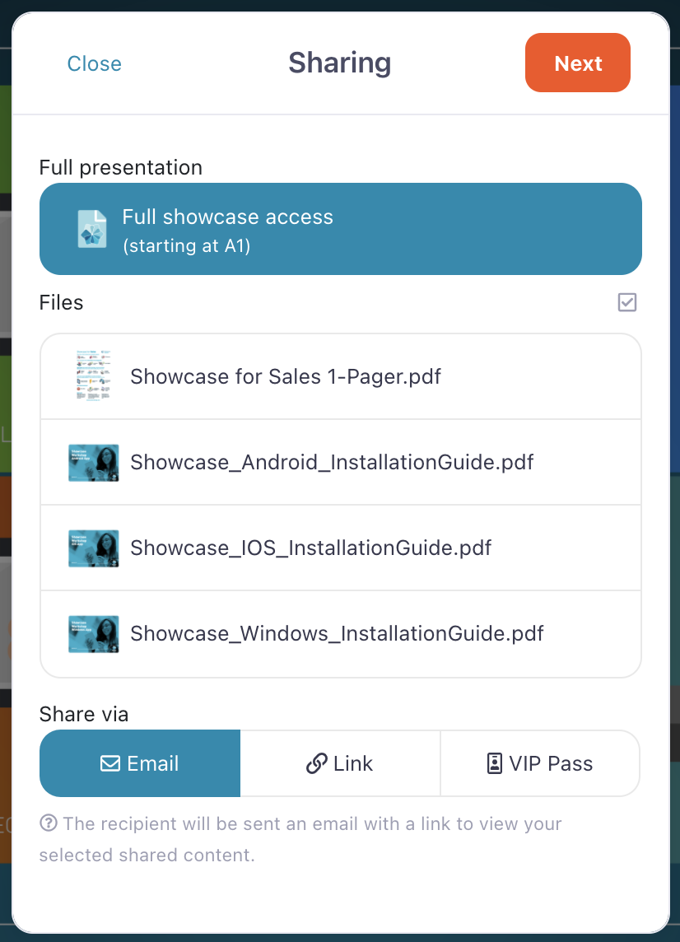Click the Android guide thumbnail
The height and width of the screenshot is (942, 680).
[x=93, y=463]
